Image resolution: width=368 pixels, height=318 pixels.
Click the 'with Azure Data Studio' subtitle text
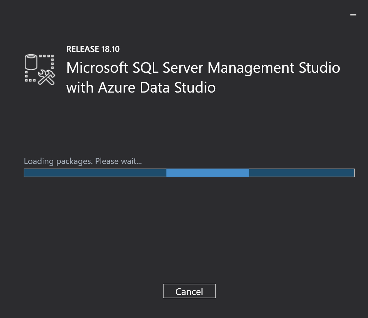(141, 87)
